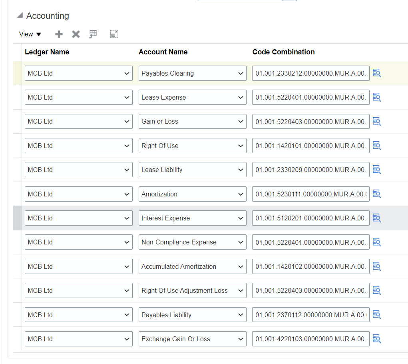Collapse the Accounting section triangle
408x364 pixels.
pos(20,15)
